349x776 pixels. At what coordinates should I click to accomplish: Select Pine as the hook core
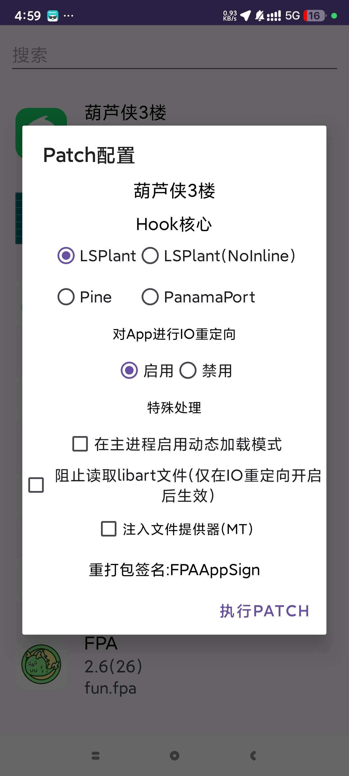pos(66,297)
